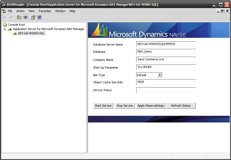Click the MMC system icon beside File menu
Viewport: 231px width, 160px height.
pos(4,11)
